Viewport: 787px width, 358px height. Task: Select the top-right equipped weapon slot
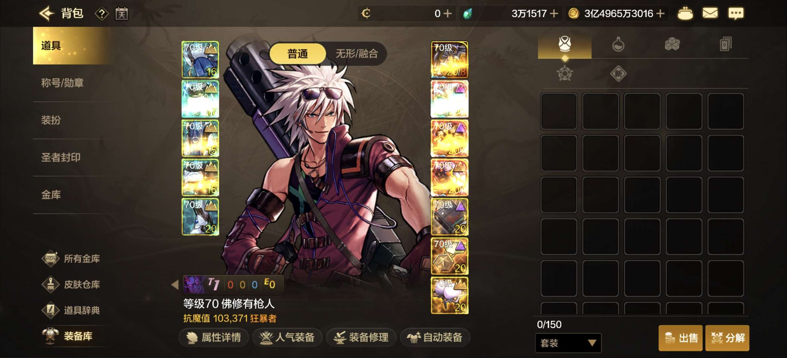tap(449, 60)
